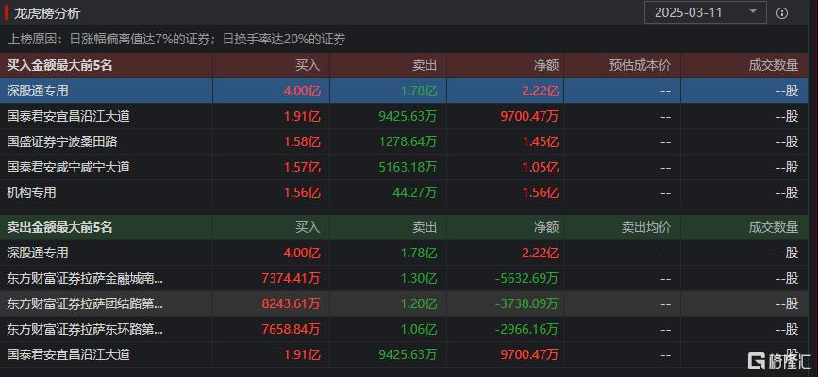Click the 1.57亿 buy amount cell
The width and height of the screenshot is (818, 377).
(302, 167)
